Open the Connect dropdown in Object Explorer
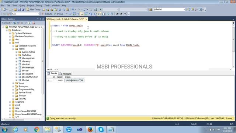 7,23
